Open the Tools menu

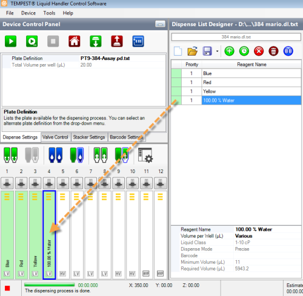pos(49,13)
